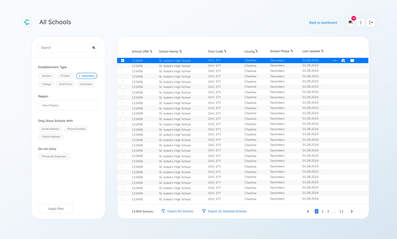
Task: Toggle the Previously Exported filter chip
Action: (x=54, y=156)
